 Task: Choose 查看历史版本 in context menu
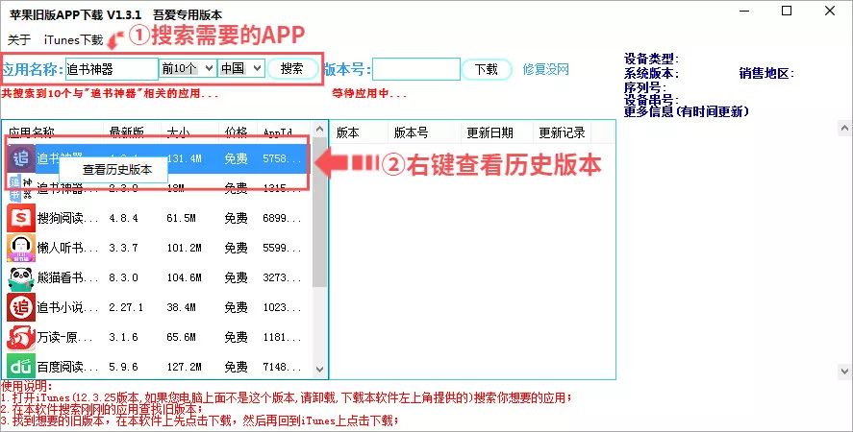click(117, 170)
